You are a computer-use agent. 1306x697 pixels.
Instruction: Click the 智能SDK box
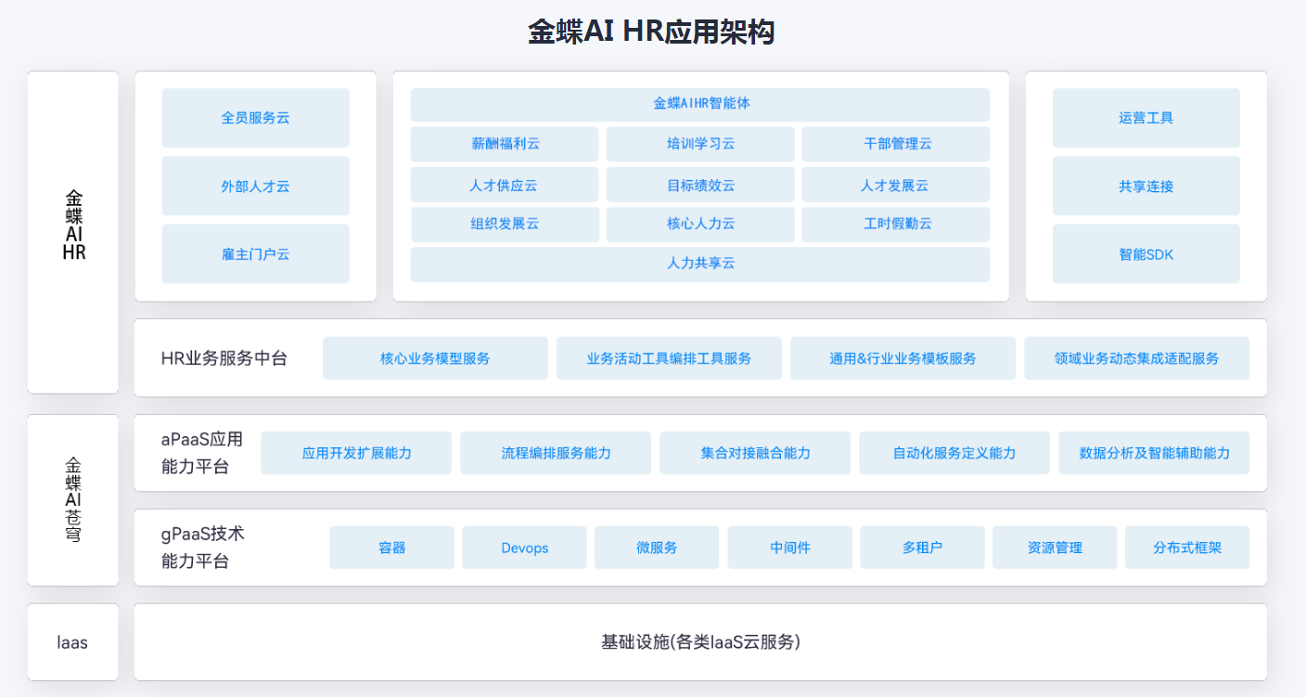click(1146, 253)
